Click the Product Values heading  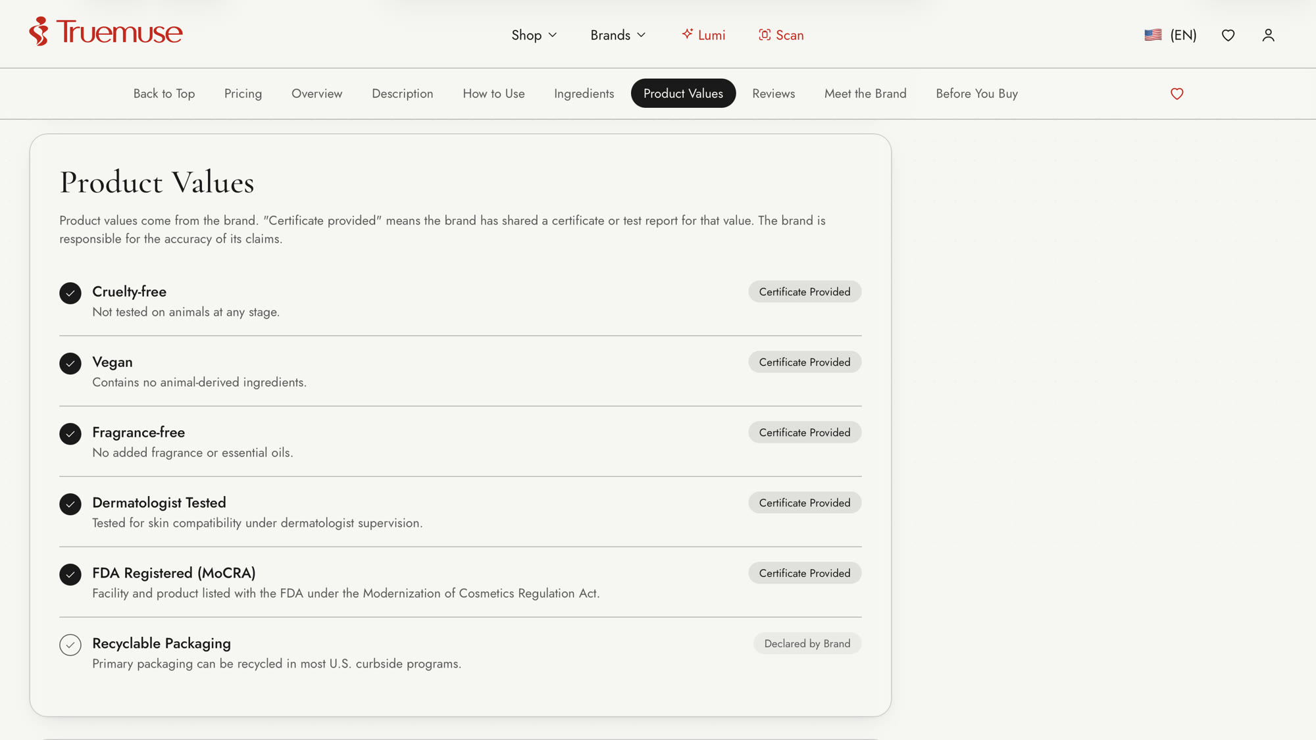pos(157,182)
